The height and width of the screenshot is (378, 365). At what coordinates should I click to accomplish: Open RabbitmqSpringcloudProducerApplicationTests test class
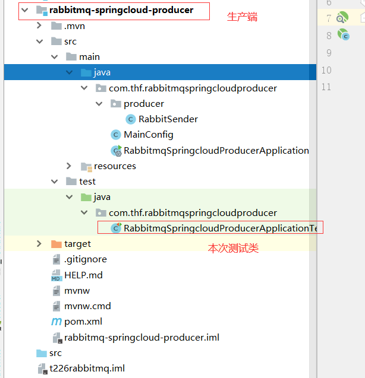pyautogui.click(x=221, y=228)
